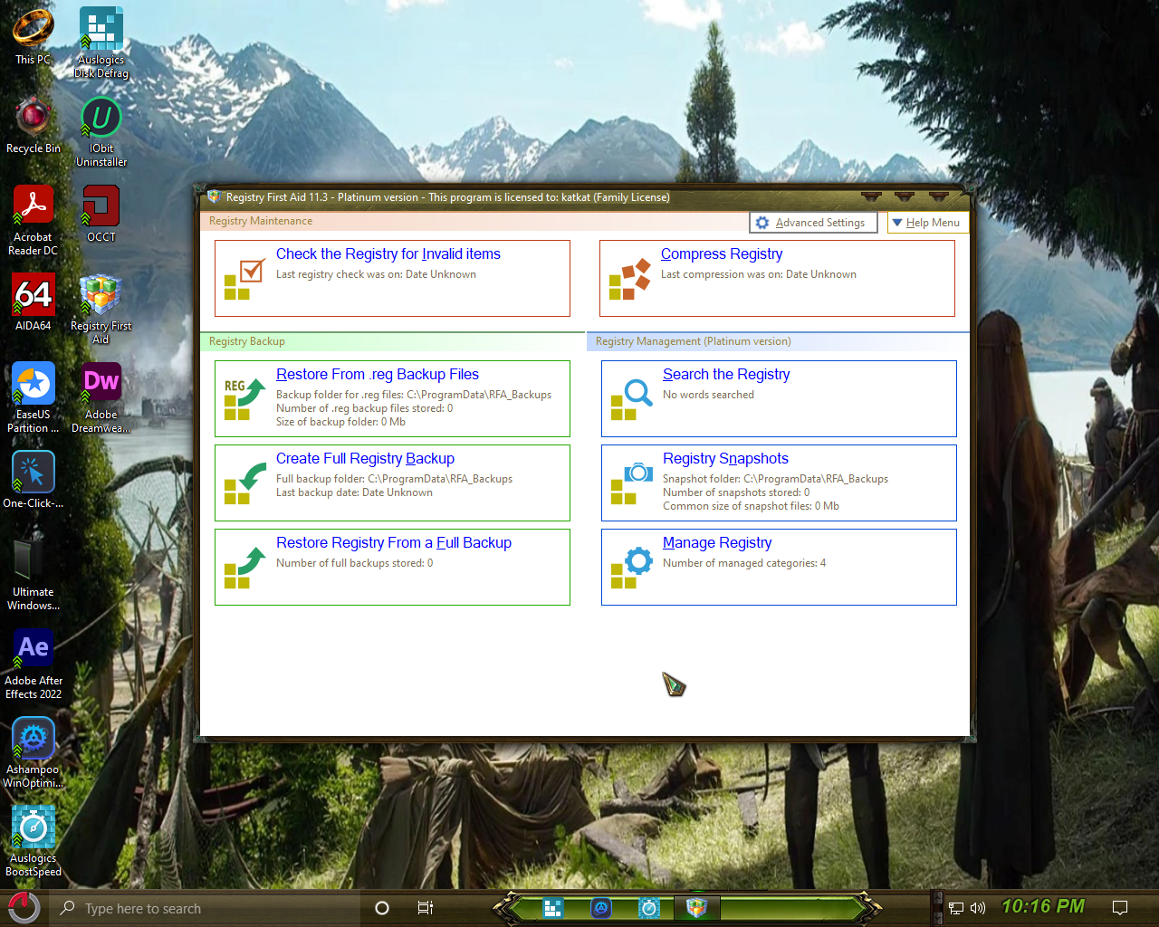Choose Registry Snapshots heading
The width and height of the screenshot is (1159, 927).
tap(724, 459)
